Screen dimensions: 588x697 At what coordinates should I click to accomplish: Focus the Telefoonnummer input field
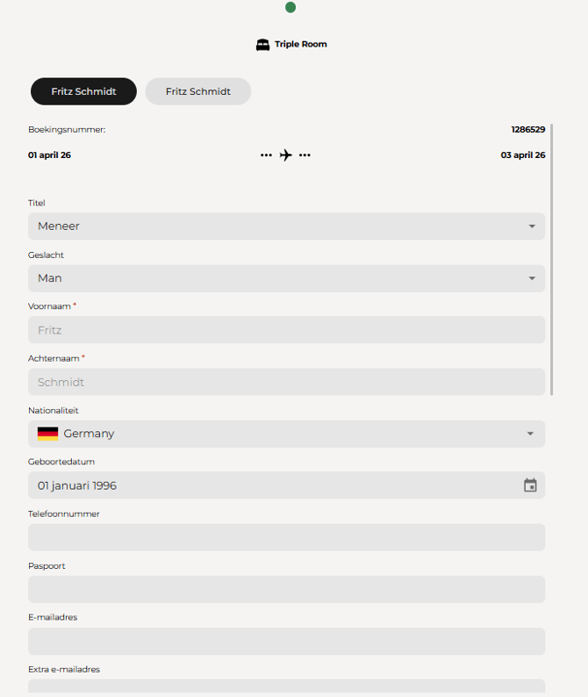tap(287, 537)
